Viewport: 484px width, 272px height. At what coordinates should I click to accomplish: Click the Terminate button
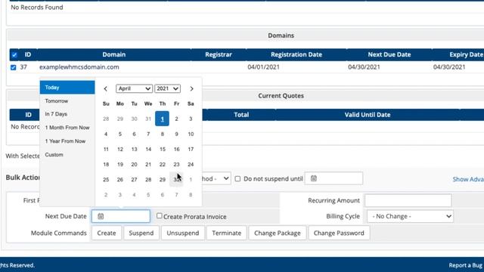227,233
